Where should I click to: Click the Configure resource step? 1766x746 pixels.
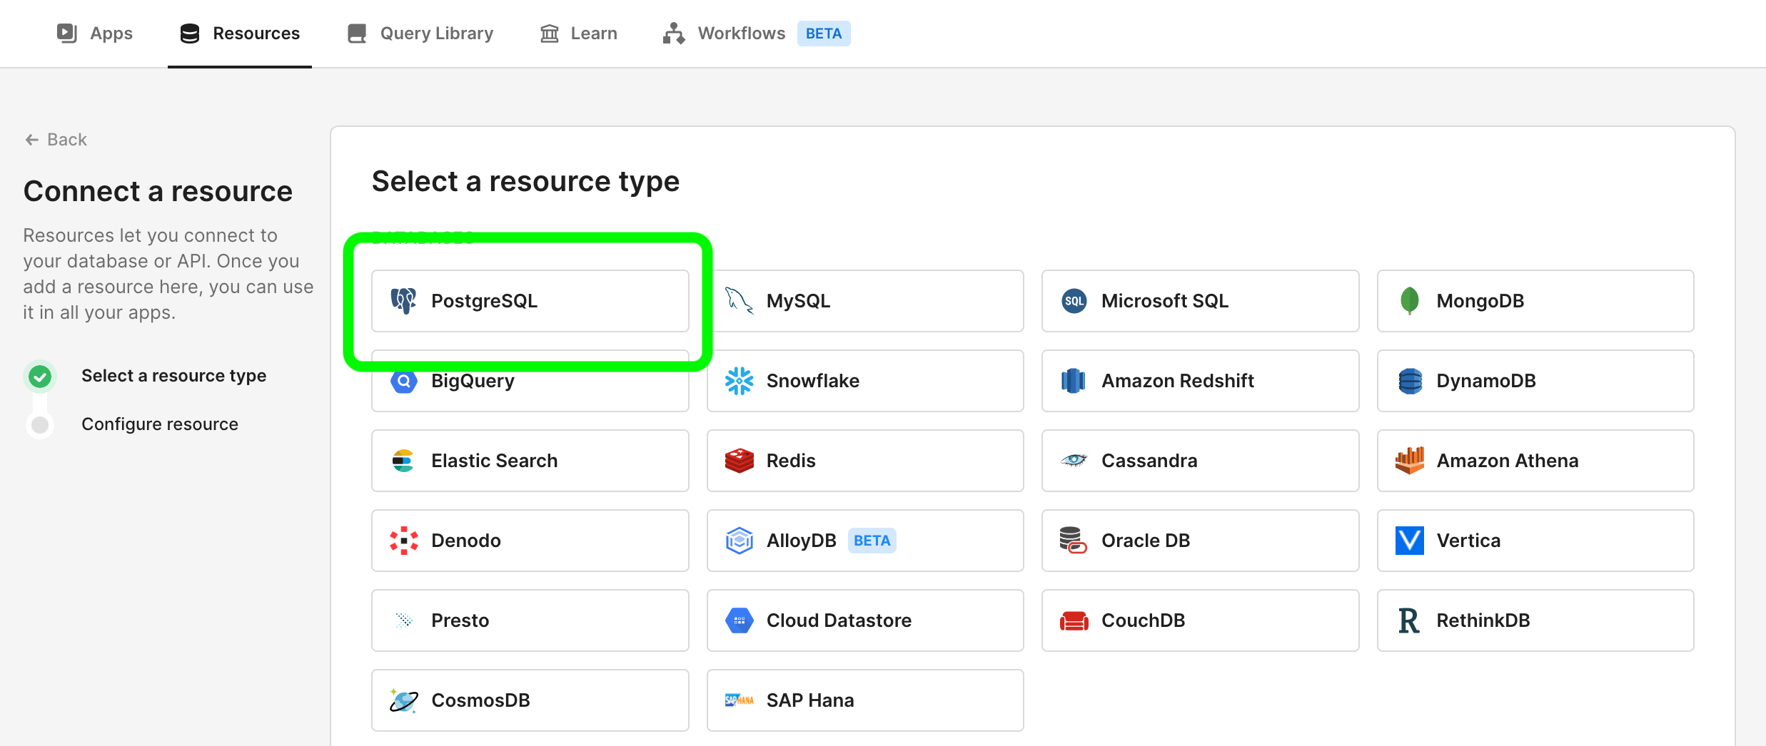(x=159, y=424)
